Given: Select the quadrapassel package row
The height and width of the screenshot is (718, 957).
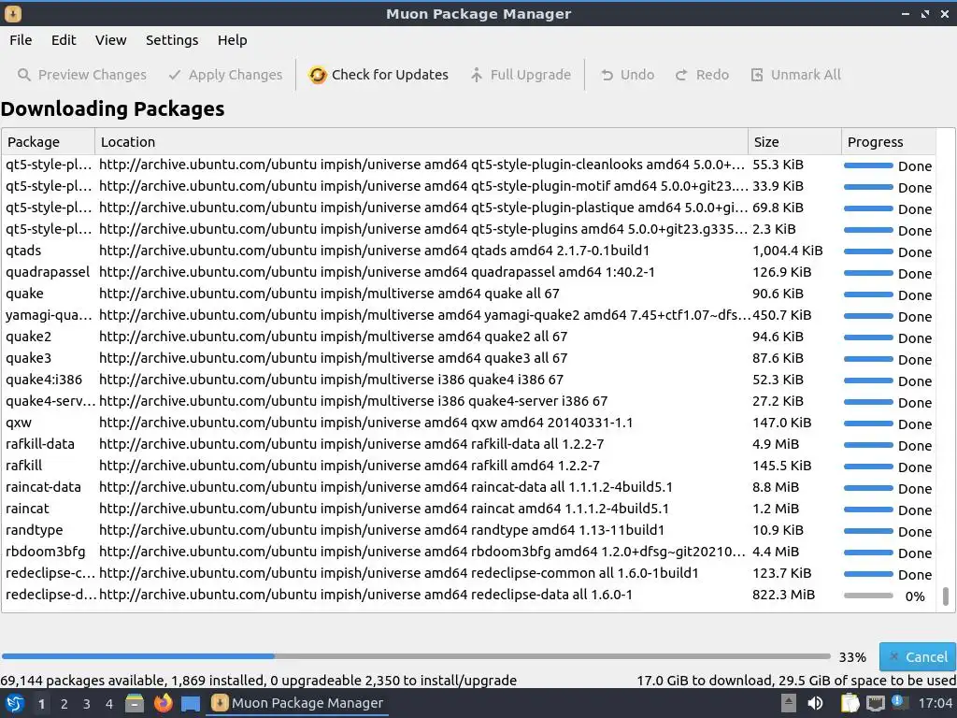Looking at the screenshot, I should tap(469, 272).
